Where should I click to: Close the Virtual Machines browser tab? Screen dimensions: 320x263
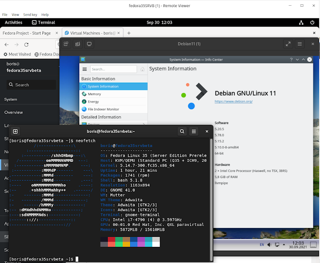click(119, 33)
